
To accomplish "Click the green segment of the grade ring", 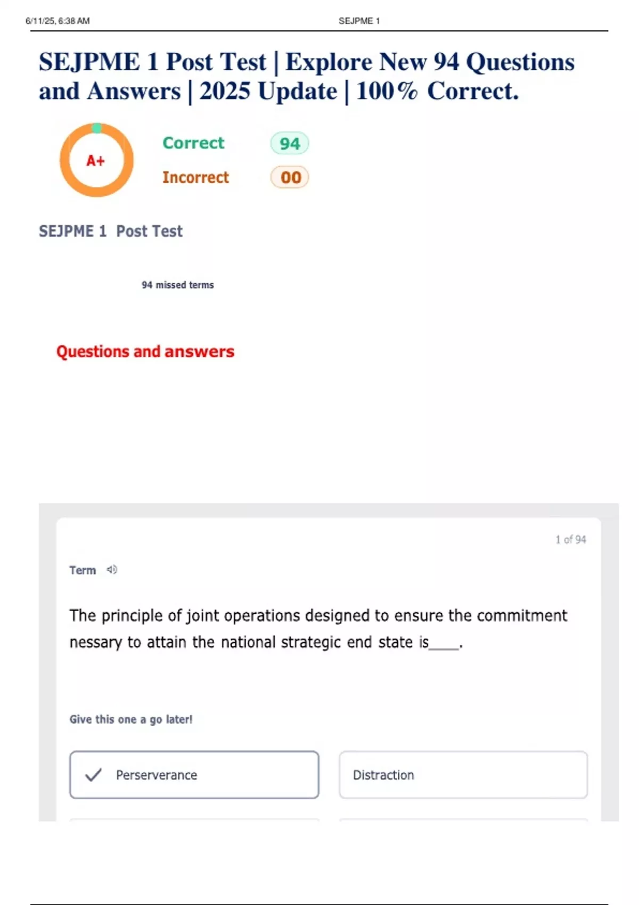I will (96, 128).
